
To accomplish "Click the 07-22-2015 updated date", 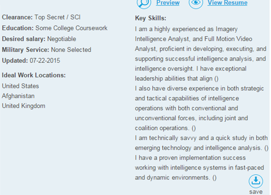I will pyautogui.click(x=45, y=61).
